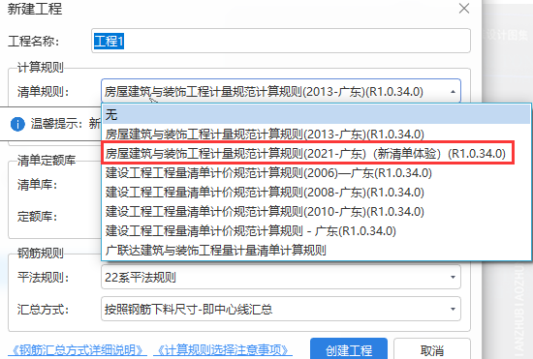The height and width of the screenshot is (359, 533).
Task: Choose the 2021-广东 新清单体验 rule option
Action: [316, 153]
